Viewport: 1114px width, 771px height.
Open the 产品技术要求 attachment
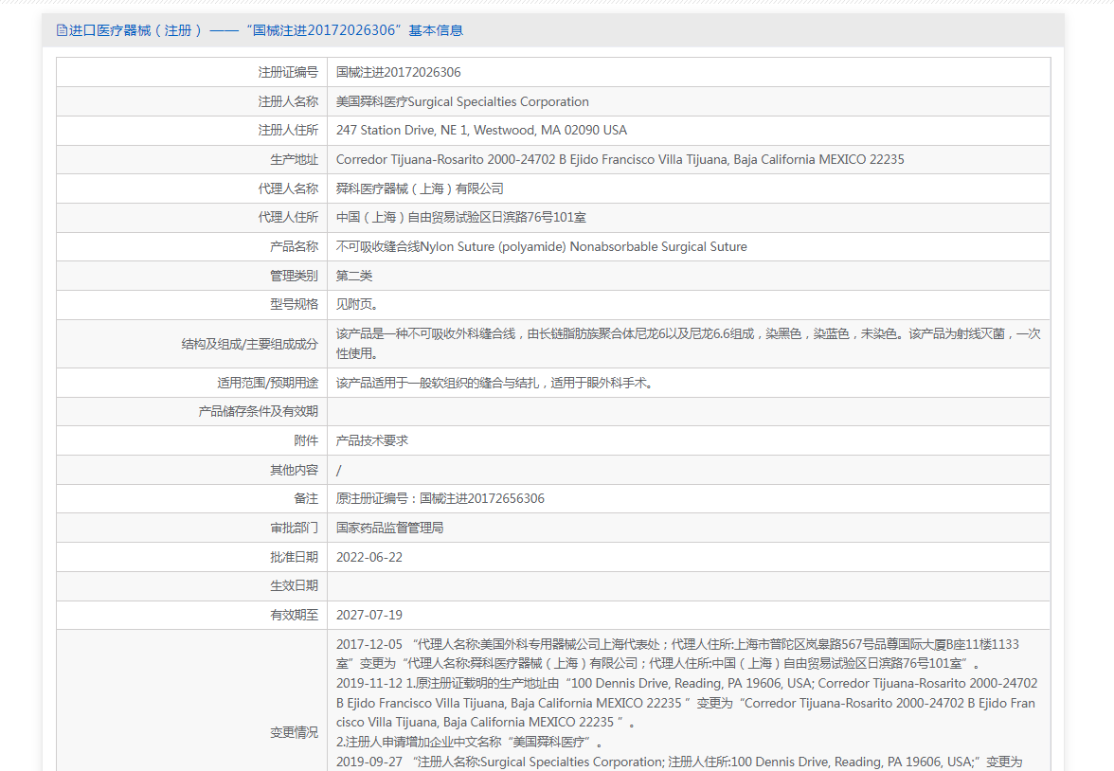click(372, 440)
